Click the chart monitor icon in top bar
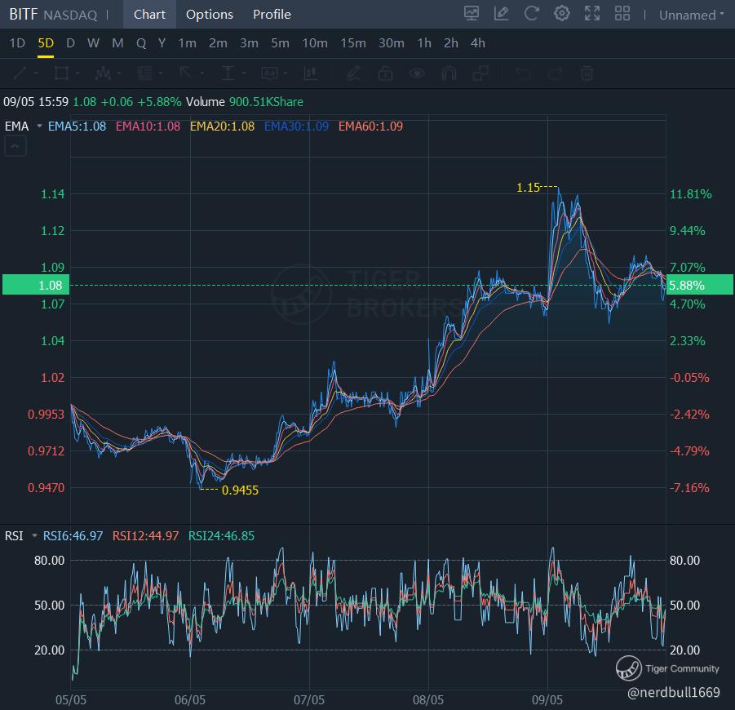Image resolution: width=735 pixels, height=710 pixels. [x=472, y=14]
